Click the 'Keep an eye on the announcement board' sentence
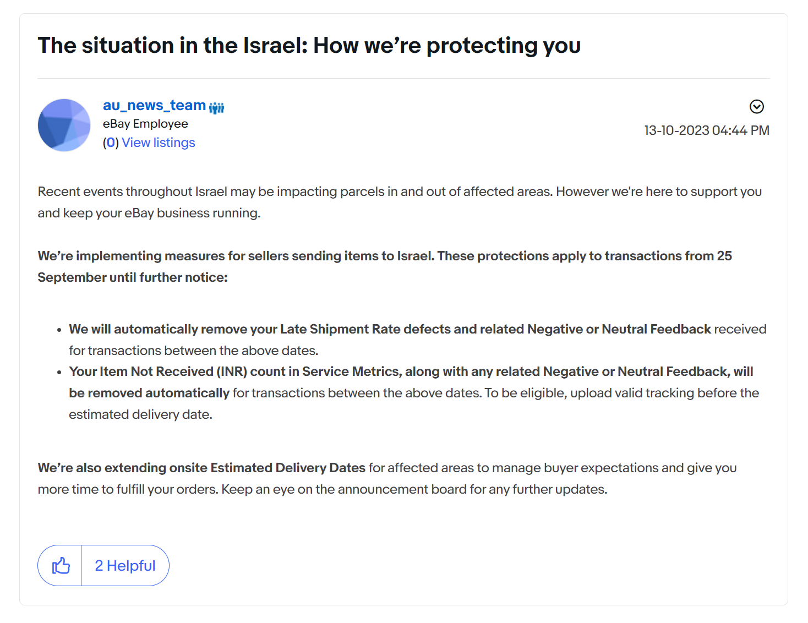808x623 pixels. pyautogui.click(x=414, y=489)
